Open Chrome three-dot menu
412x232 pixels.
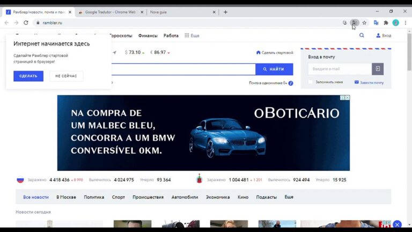406,23
